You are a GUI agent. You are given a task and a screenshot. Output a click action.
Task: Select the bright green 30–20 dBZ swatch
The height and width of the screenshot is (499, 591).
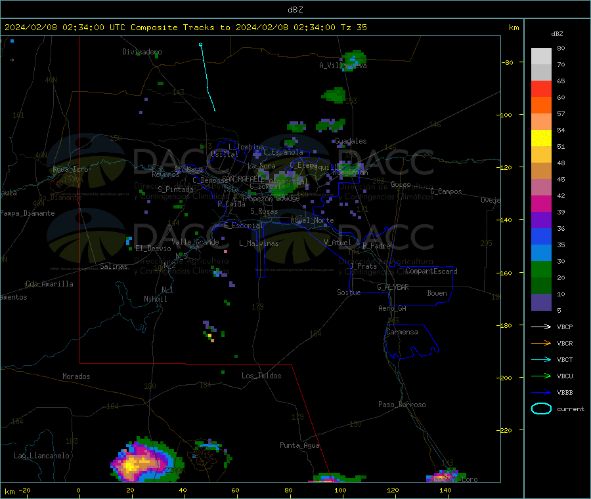pos(541,269)
